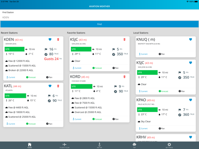The image size is (199, 149).
Task: Delete KATL card with trash icon
Action: point(58,86)
